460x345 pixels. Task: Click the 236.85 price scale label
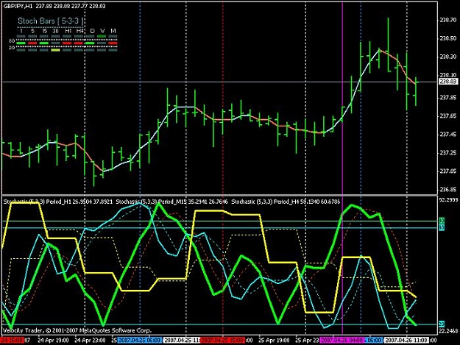448,190
